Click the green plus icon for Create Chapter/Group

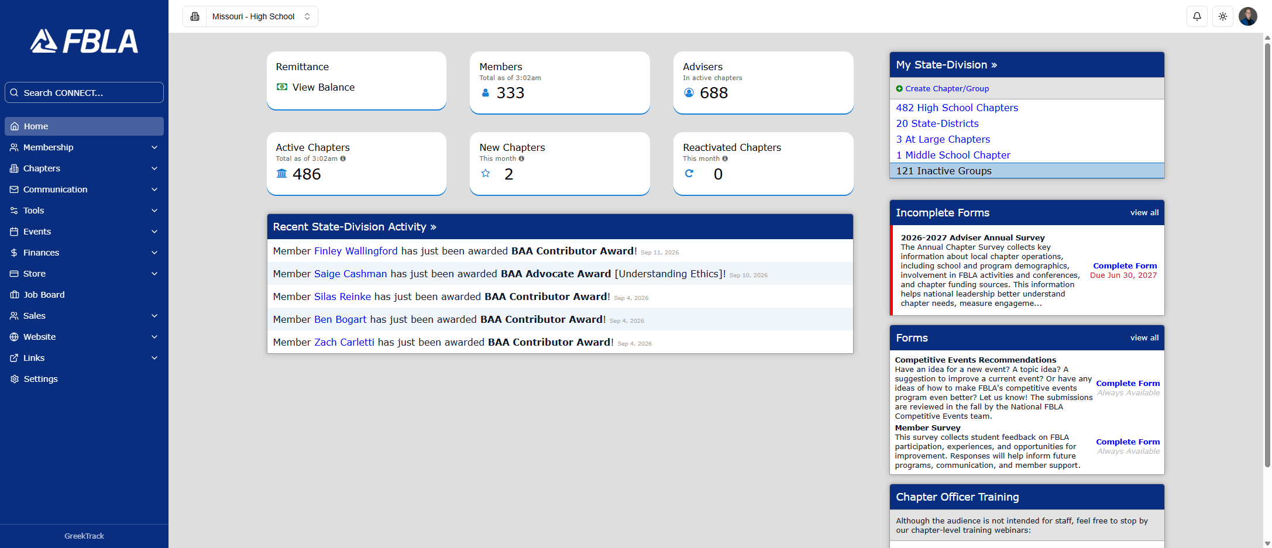(x=899, y=88)
